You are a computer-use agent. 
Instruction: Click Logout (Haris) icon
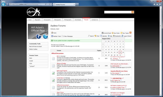122,36
